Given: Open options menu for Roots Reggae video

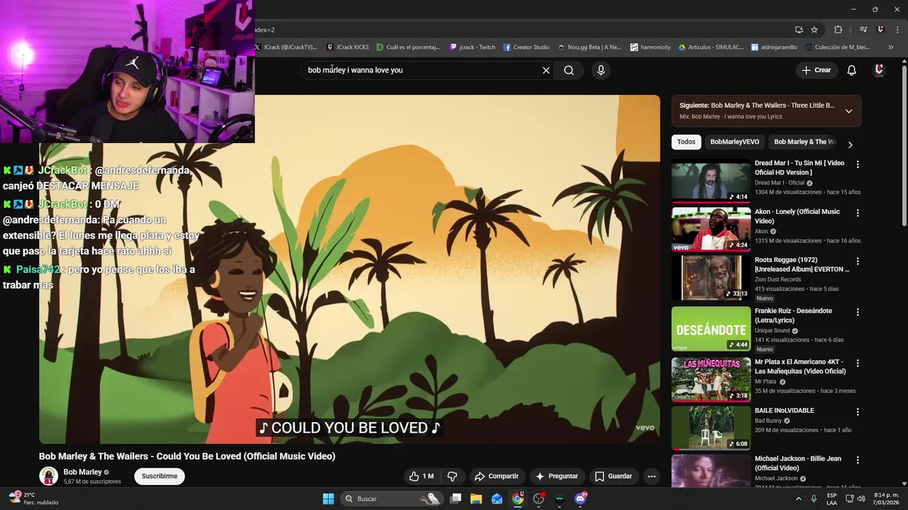Looking at the screenshot, I should (858, 261).
